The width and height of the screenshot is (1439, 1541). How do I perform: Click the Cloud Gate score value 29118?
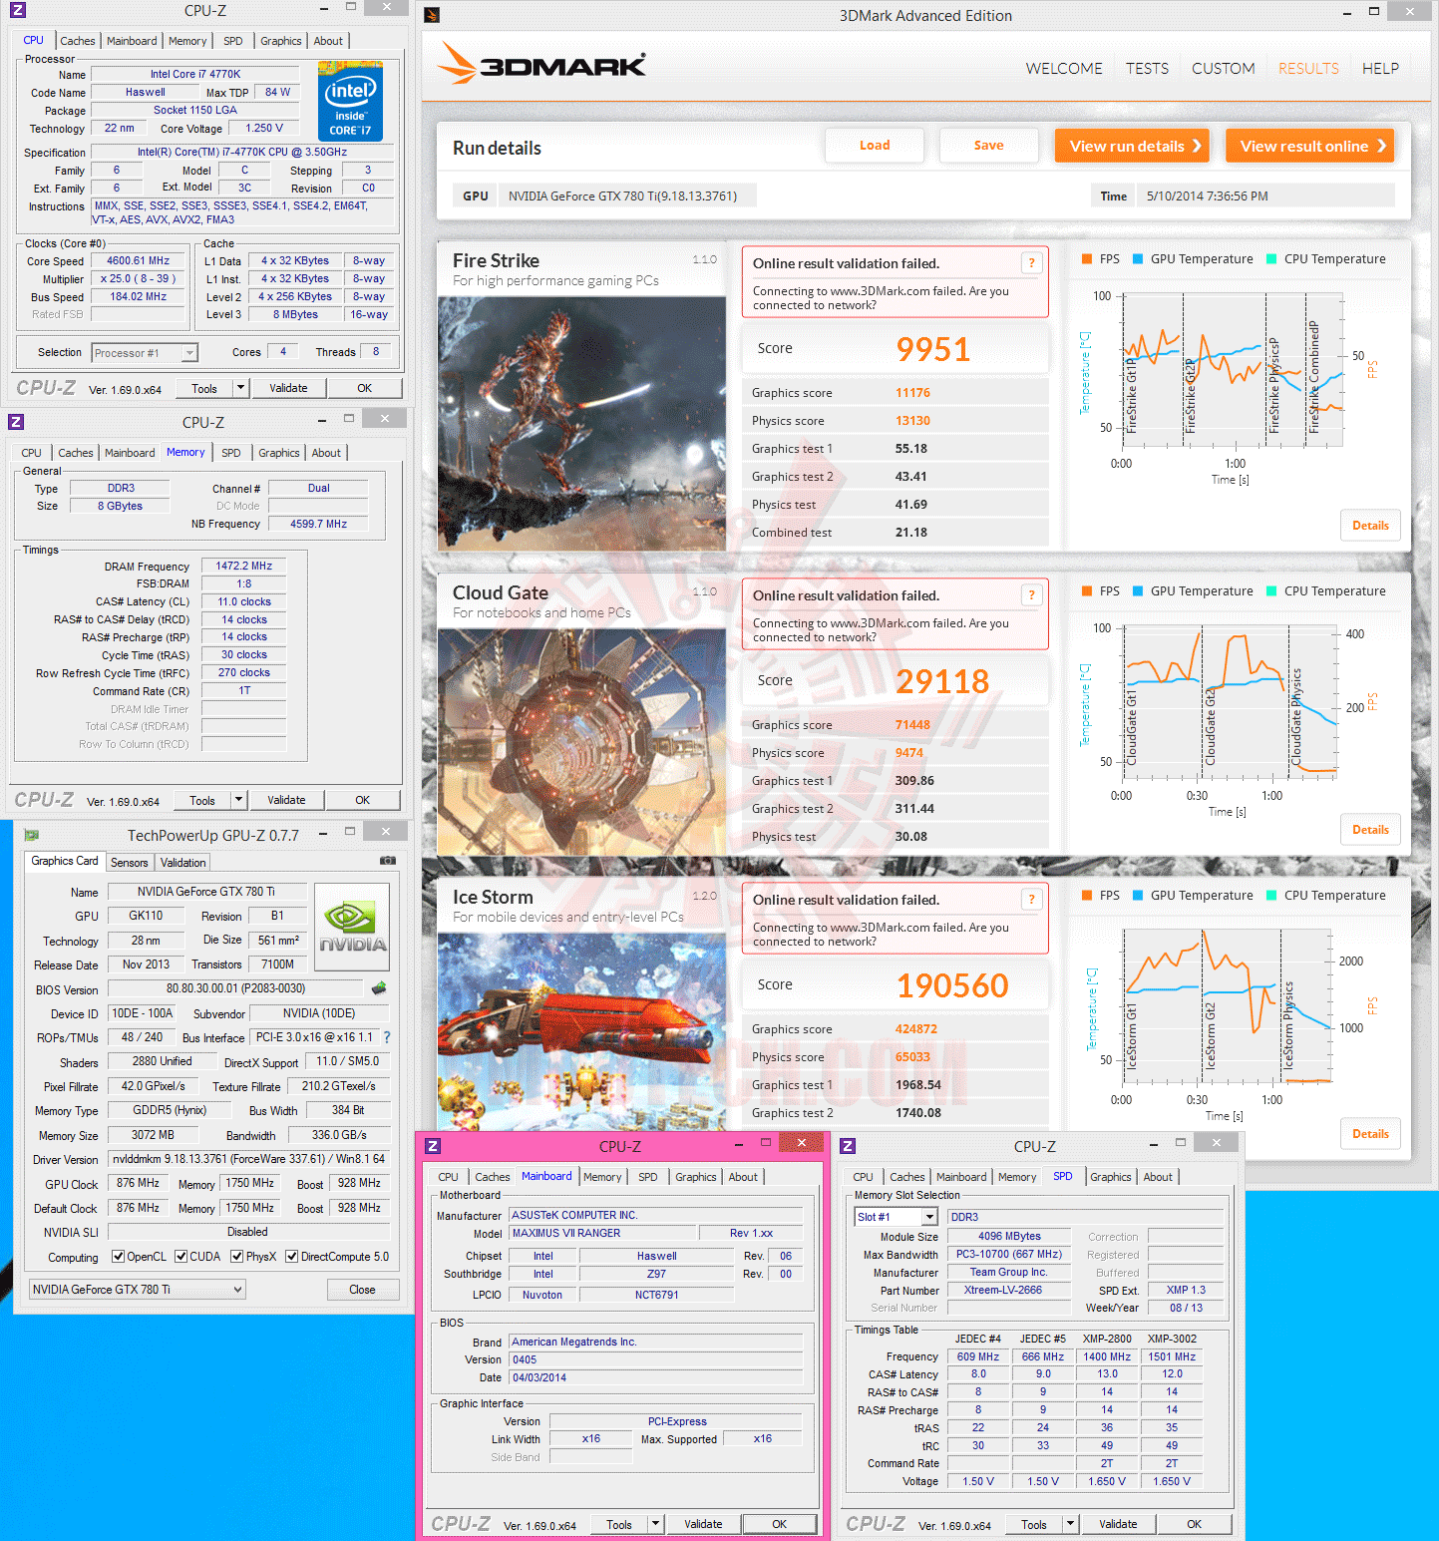click(x=942, y=681)
